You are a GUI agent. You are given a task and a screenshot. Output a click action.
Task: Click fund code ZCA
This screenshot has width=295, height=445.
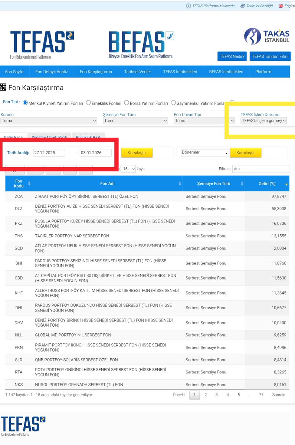[x=19, y=196]
